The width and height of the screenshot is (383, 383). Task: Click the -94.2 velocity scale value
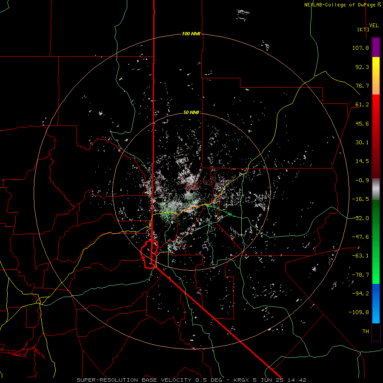tap(360, 294)
